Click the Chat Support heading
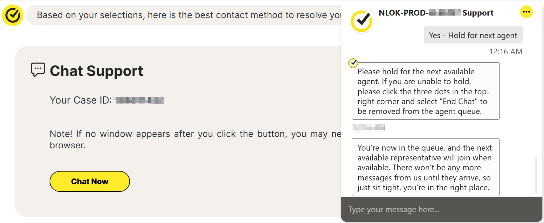This screenshot has height=223, width=544. click(x=96, y=71)
